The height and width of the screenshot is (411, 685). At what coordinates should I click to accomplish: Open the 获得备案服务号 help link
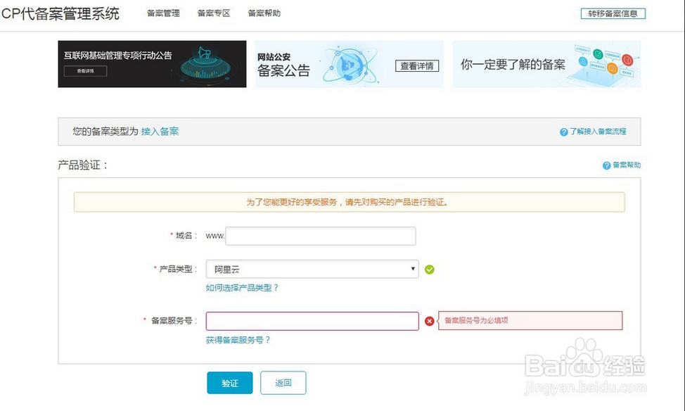238,340
